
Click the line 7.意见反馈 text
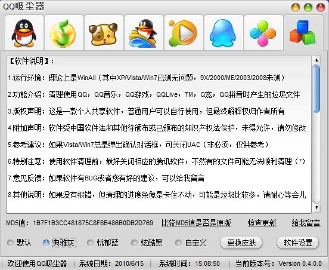point(106,178)
